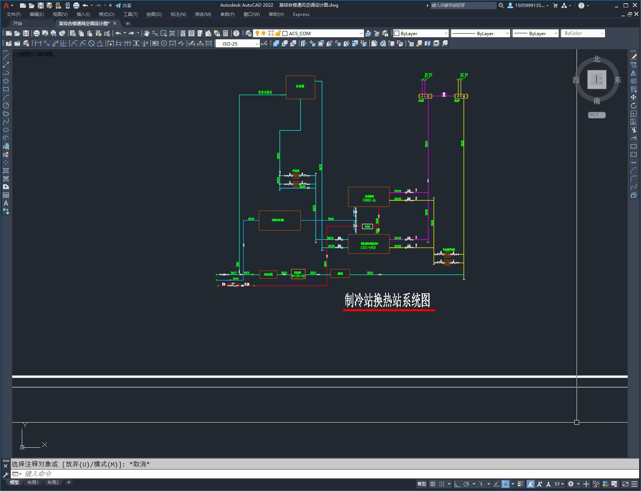Select the Linear dimension tool
Image resolution: width=641 pixels, height=491 pixels.
(x=38, y=44)
